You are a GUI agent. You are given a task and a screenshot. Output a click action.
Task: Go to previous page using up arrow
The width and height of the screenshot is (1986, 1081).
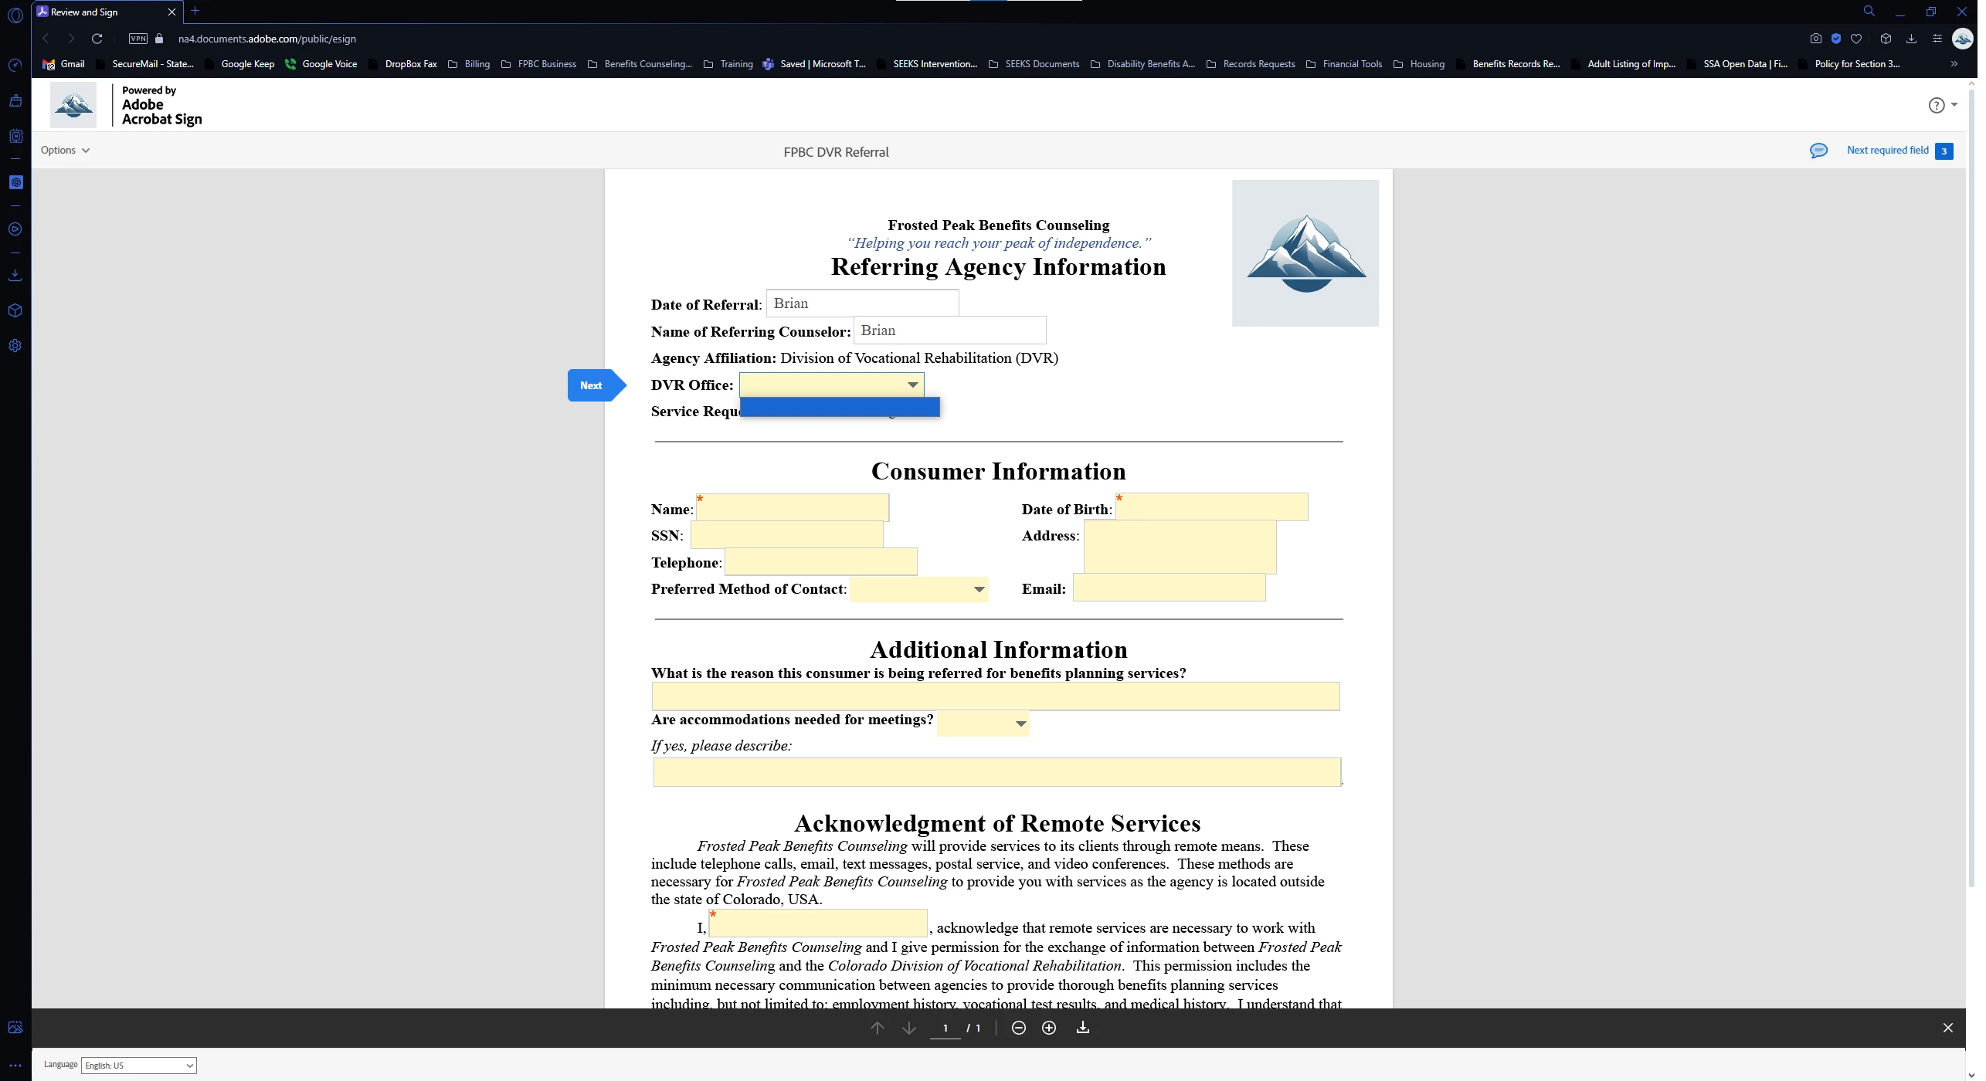point(877,1028)
